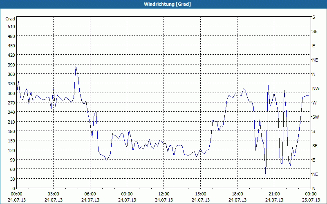Click the 390 axis value
327x204 pixels.
pos(11,65)
